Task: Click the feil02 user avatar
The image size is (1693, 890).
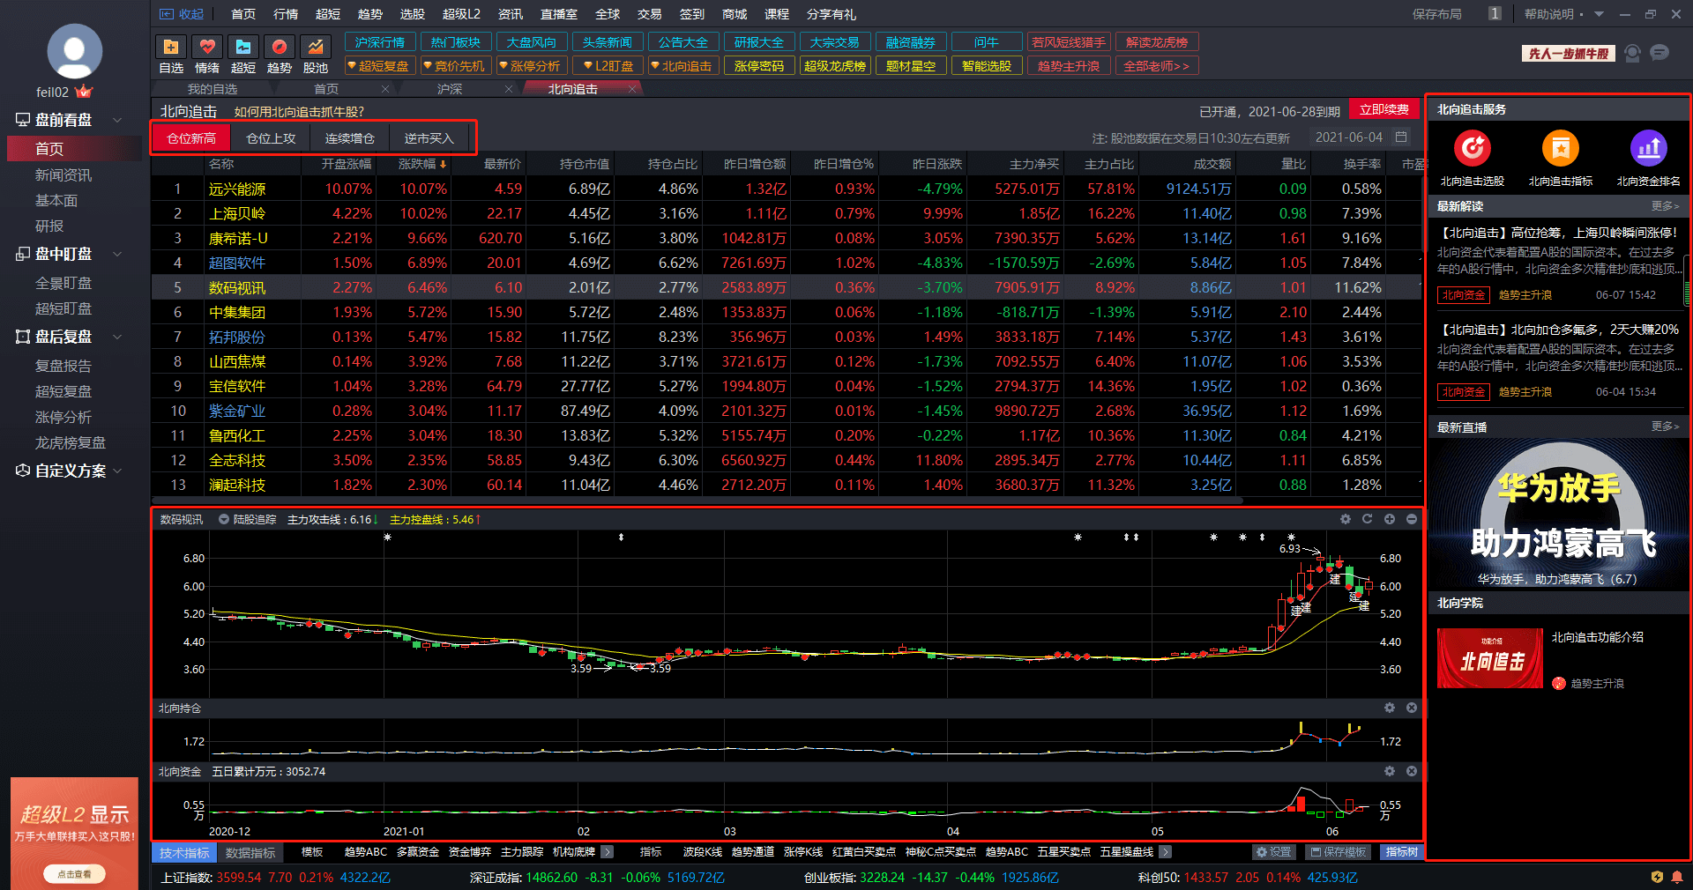Action: click(x=74, y=51)
